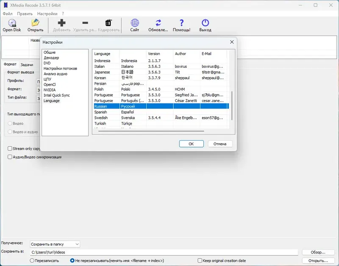This screenshot has width=339, height=266.
Task: Open the Сохранить в папку dropdown
Action: point(55,244)
